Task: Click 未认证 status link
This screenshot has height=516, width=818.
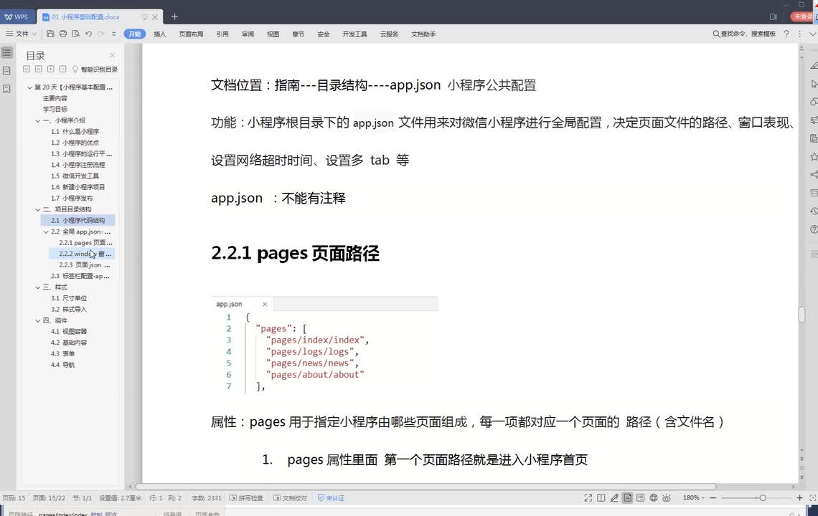Action: pos(332,498)
